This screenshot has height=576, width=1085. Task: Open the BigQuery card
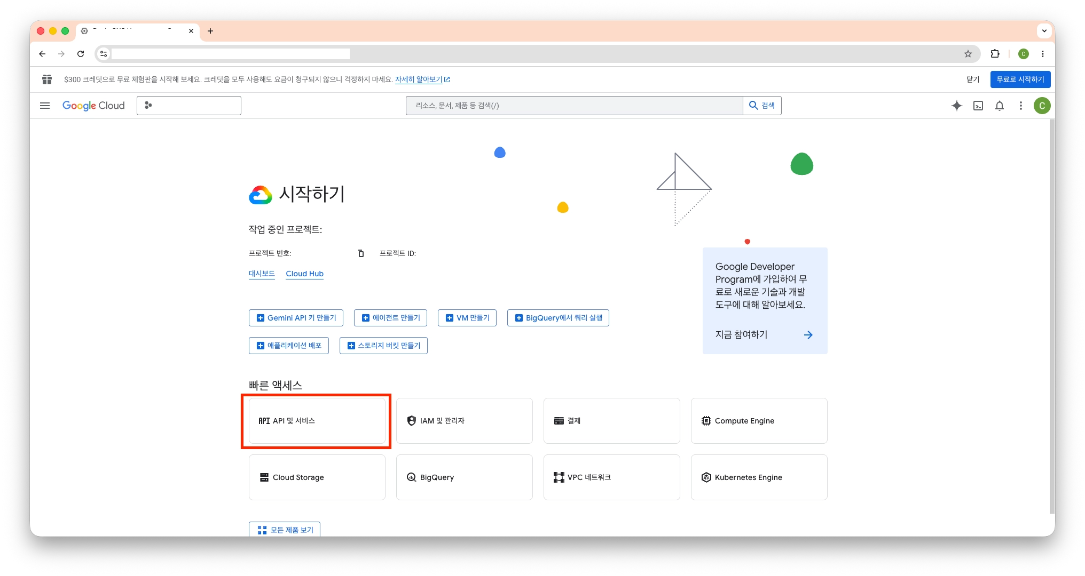465,477
